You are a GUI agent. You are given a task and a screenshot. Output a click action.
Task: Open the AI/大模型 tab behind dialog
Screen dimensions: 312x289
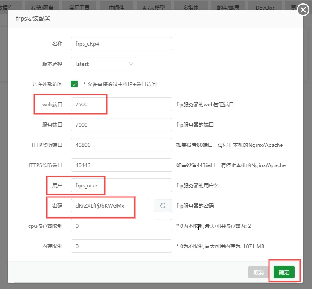pos(154,7)
